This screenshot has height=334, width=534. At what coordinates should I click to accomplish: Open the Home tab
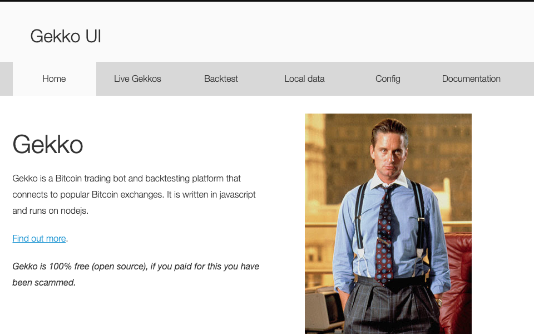pos(54,78)
